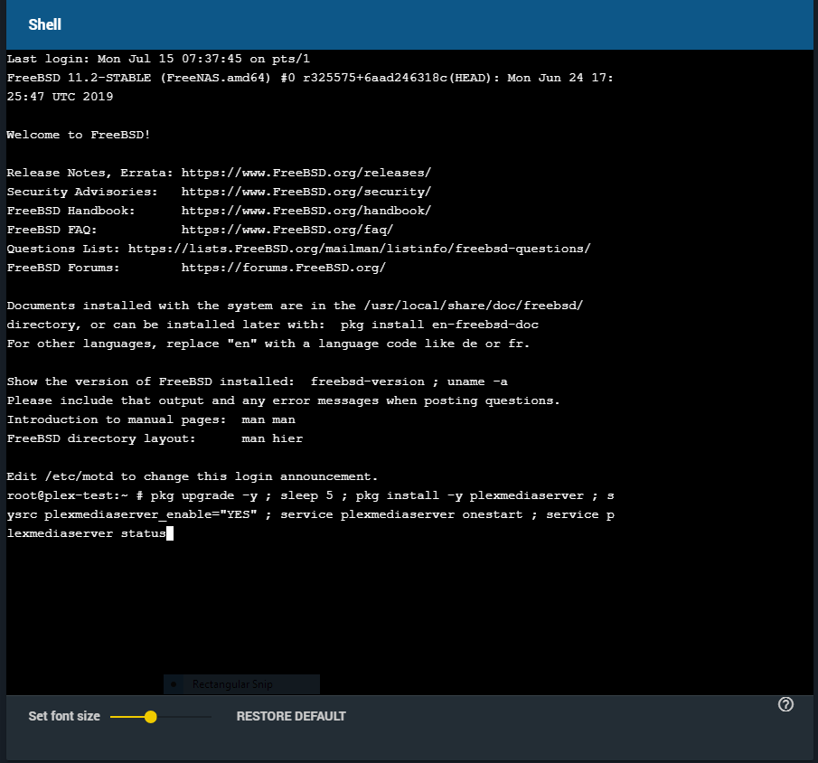Click the Shell panel title
The width and height of the screenshot is (818, 763).
(x=45, y=24)
